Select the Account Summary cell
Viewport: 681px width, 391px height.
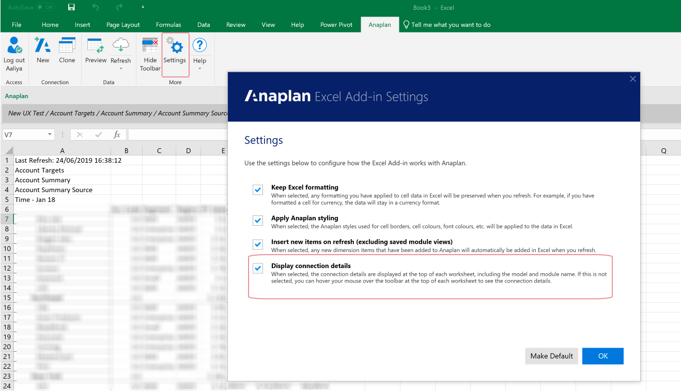(62, 180)
